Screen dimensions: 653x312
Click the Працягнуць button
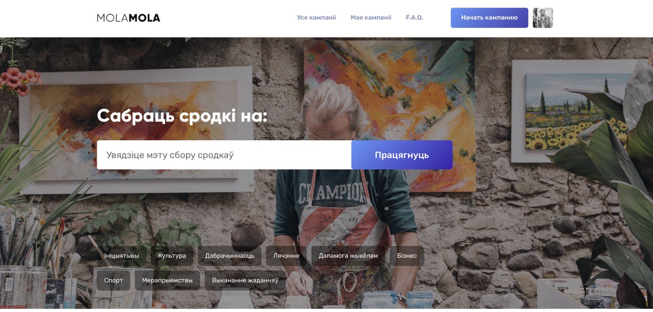[x=402, y=155]
